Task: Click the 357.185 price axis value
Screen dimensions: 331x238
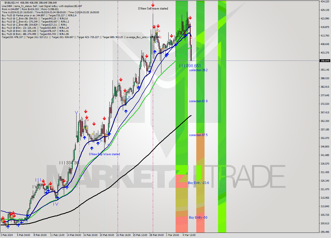Action: (325, 129)
